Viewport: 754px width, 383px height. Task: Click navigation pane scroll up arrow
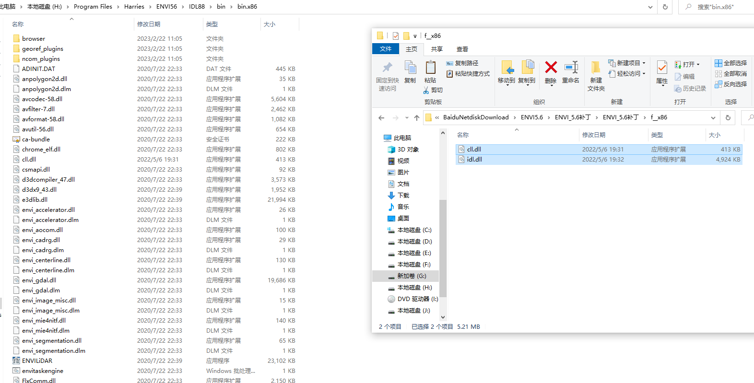443,133
